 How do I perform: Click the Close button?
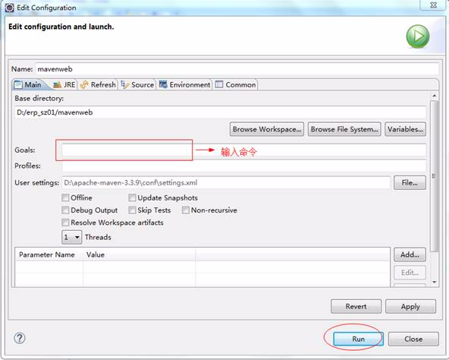[413, 339]
